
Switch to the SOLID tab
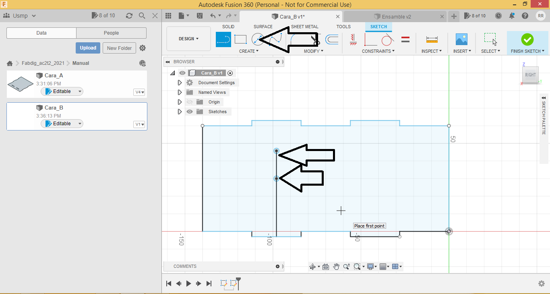click(228, 27)
